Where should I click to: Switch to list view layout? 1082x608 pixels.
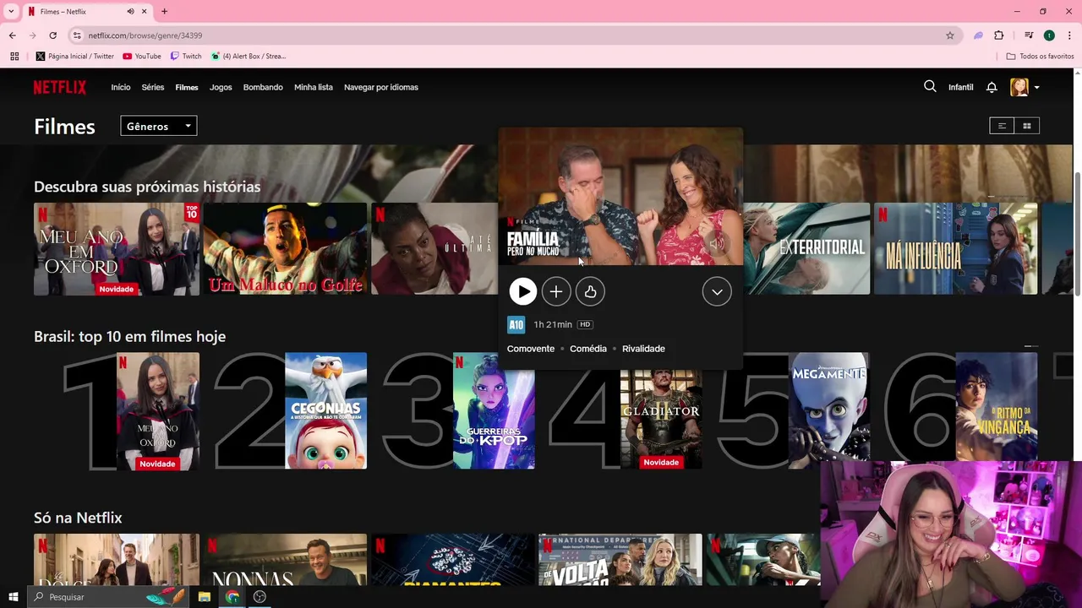[1002, 126]
